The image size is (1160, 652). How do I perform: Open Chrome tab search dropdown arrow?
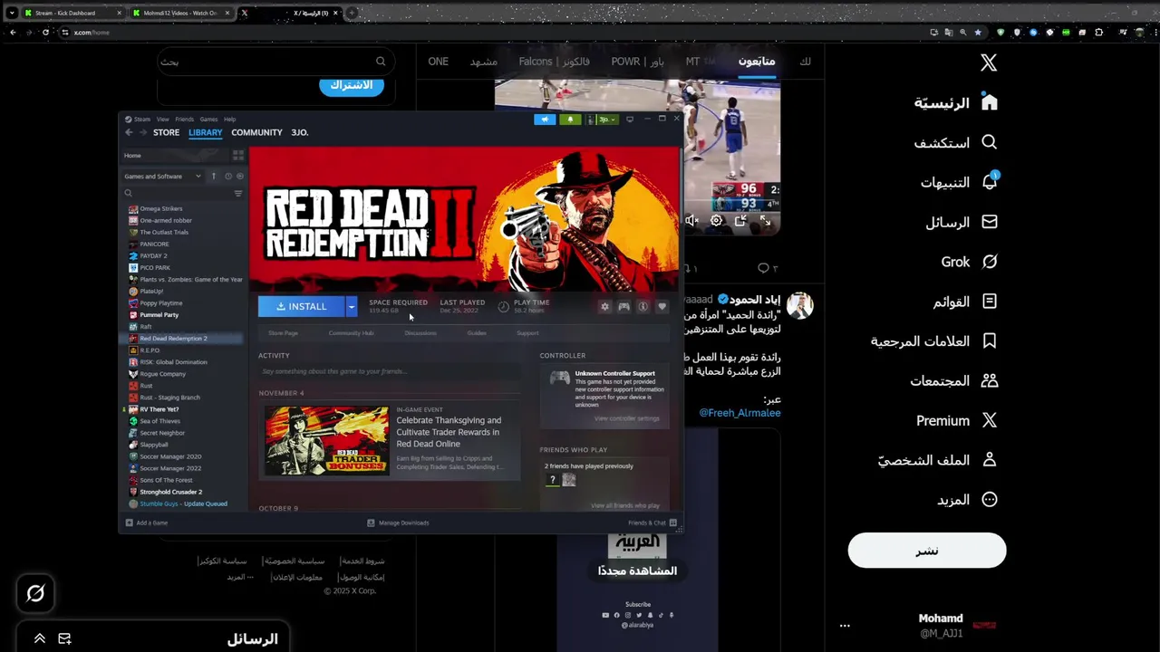12,13
